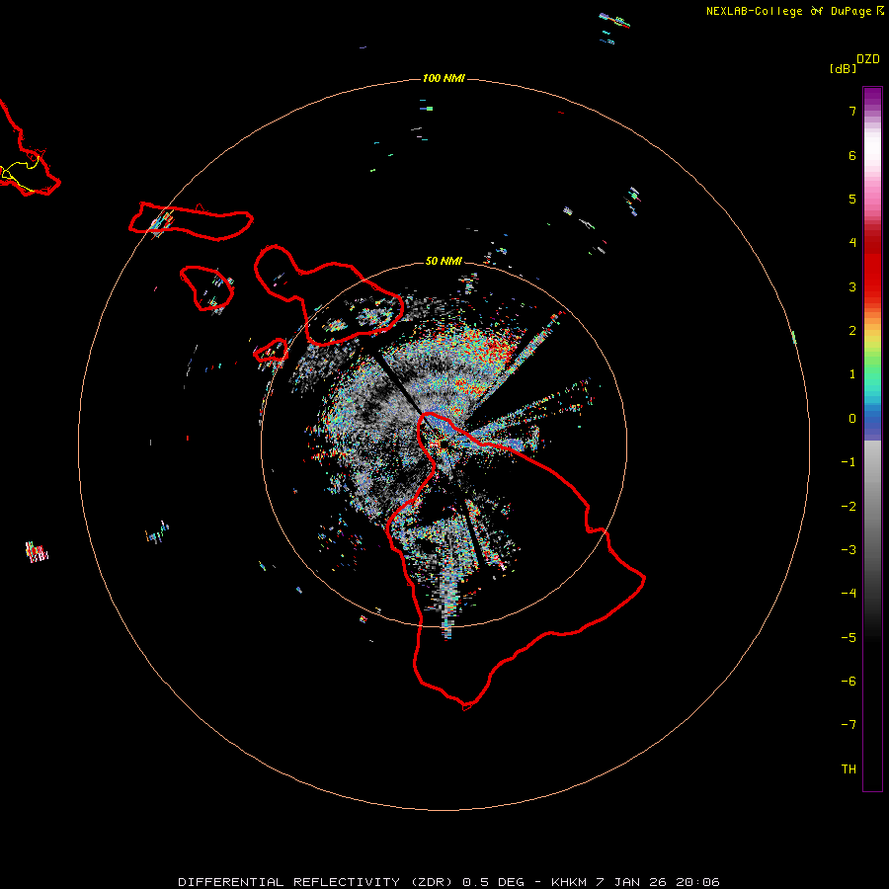Click the 0 tick label on color scale

tap(852, 419)
